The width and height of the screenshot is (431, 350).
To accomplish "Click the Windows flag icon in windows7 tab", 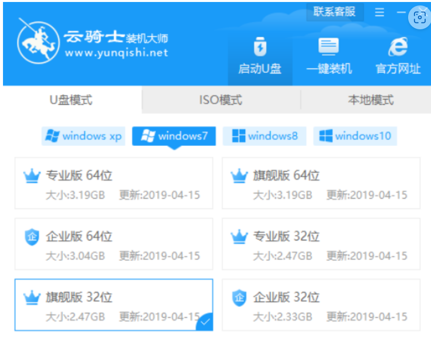I will pyautogui.click(x=148, y=136).
